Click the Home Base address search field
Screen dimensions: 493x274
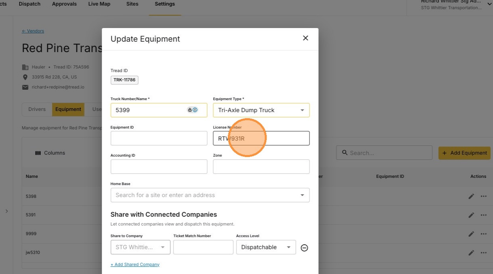point(210,195)
